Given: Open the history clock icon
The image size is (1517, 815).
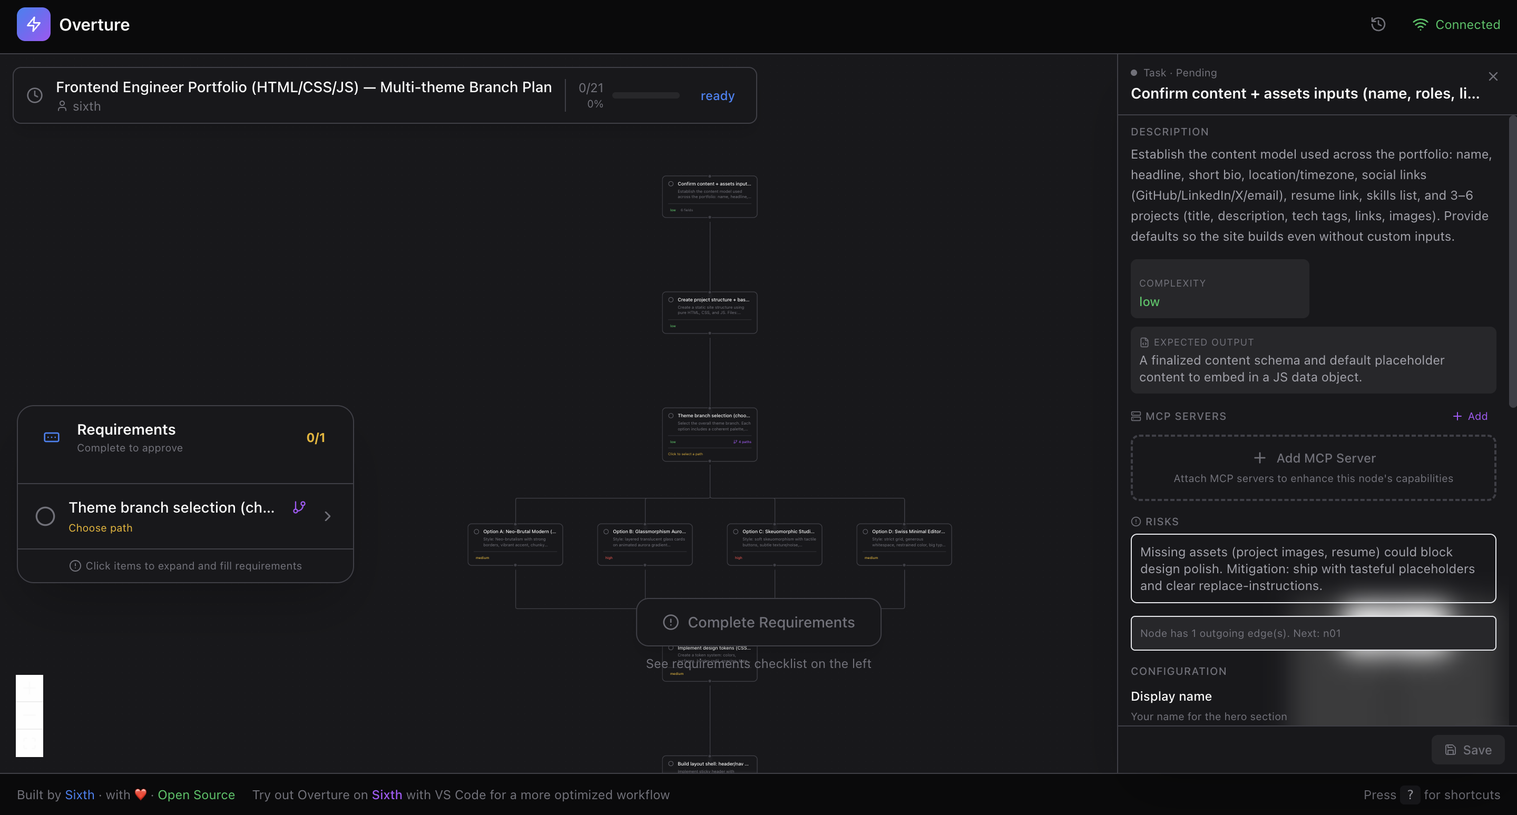Looking at the screenshot, I should pos(1378,24).
